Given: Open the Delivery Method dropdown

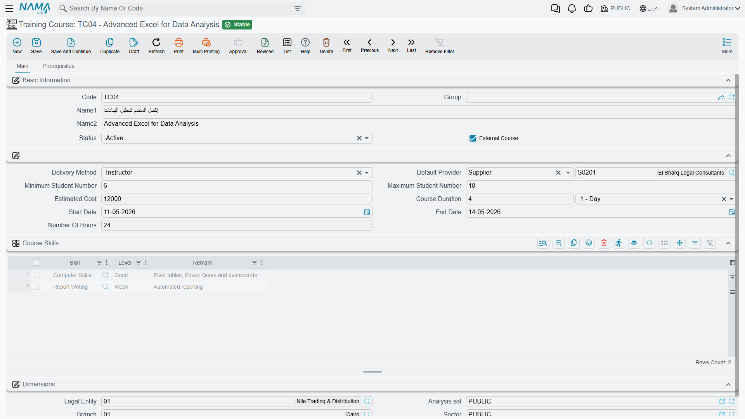Looking at the screenshot, I should click(367, 173).
